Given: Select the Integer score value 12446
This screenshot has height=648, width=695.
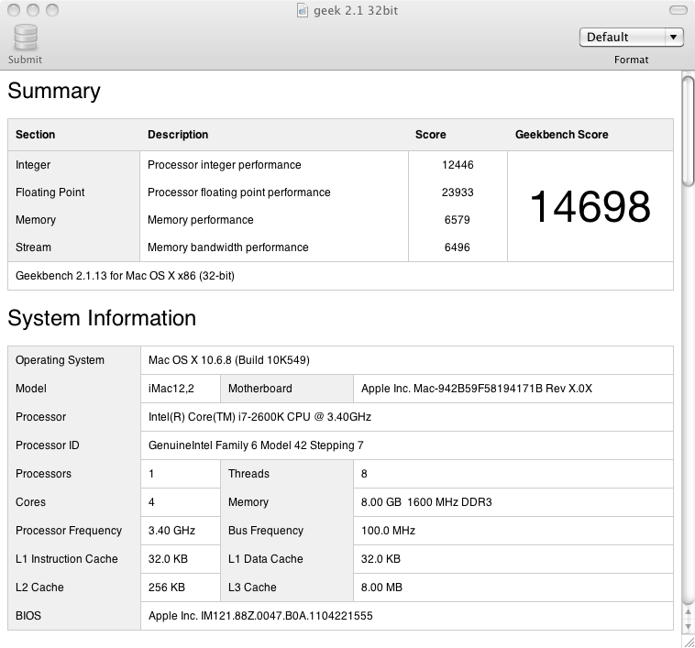Looking at the screenshot, I should [x=457, y=165].
